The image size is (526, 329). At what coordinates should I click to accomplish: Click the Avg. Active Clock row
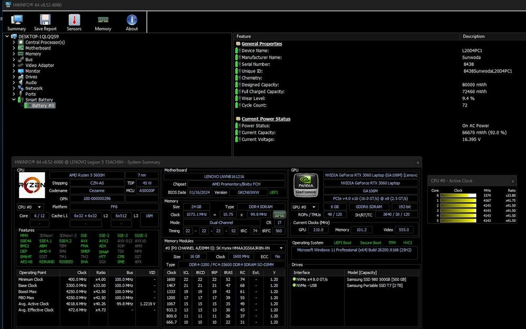87,304
